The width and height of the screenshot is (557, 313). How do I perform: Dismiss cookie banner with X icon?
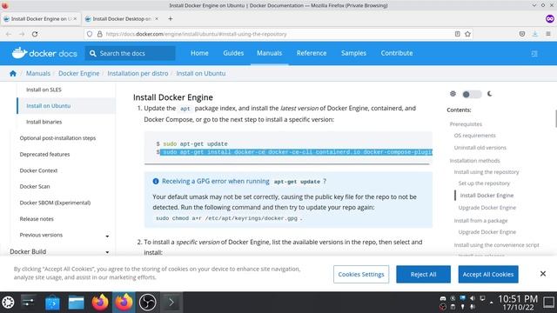tap(543, 274)
